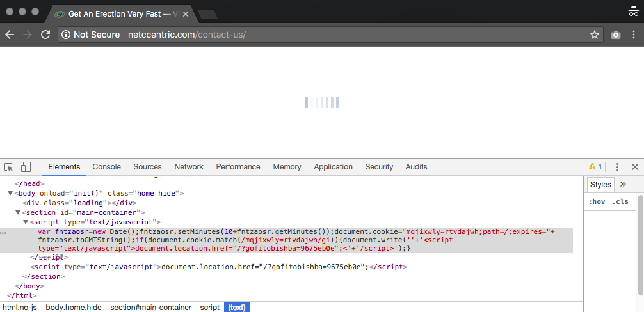Open the Chrome three-dot menu
The width and height of the screenshot is (644, 312).
click(634, 35)
